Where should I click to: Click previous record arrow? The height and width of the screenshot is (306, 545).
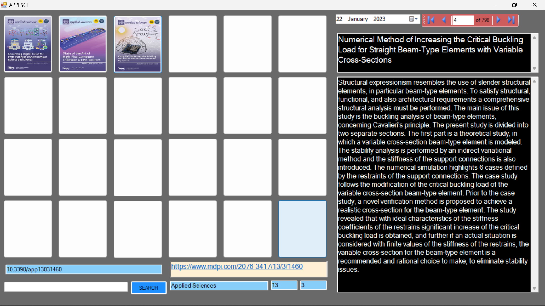coord(444,20)
